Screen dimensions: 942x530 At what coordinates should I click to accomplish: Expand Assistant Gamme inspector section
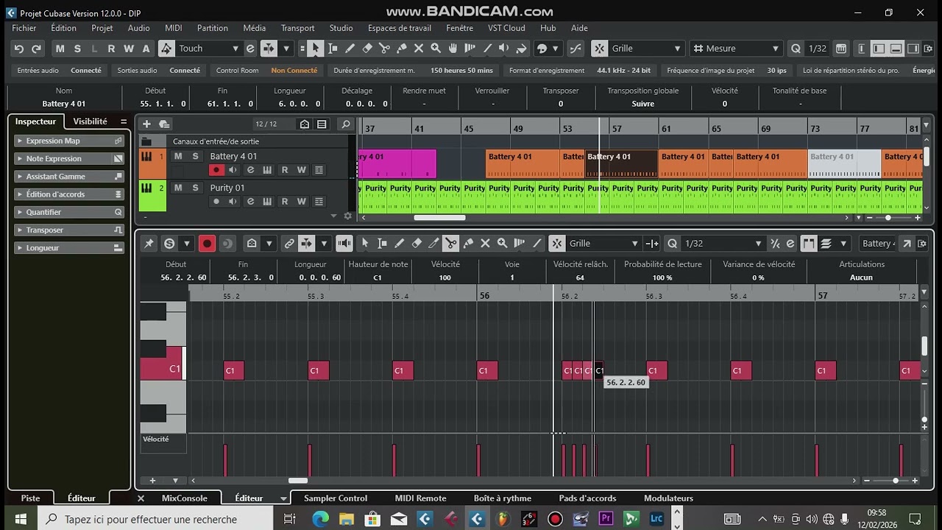pyautogui.click(x=69, y=177)
